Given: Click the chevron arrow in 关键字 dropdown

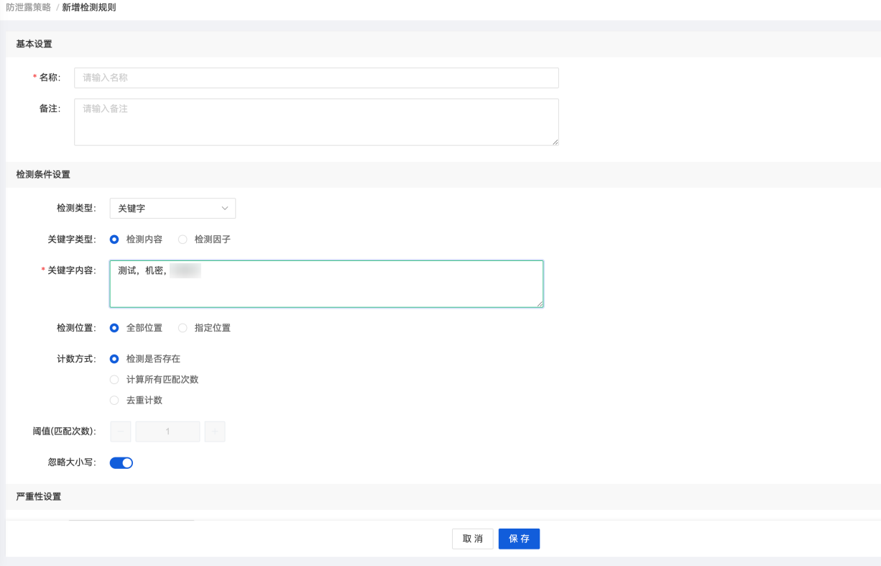Looking at the screenshot, I should pos(225,208).
